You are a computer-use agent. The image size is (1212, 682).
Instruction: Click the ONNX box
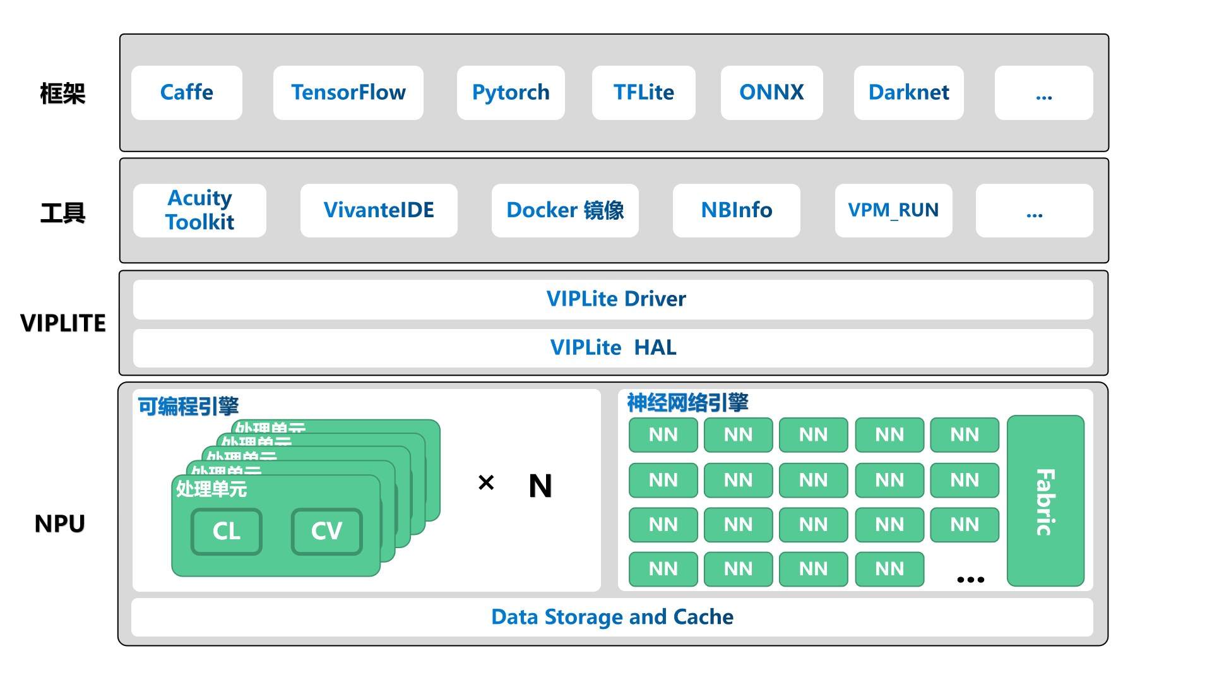pos(771,93)
